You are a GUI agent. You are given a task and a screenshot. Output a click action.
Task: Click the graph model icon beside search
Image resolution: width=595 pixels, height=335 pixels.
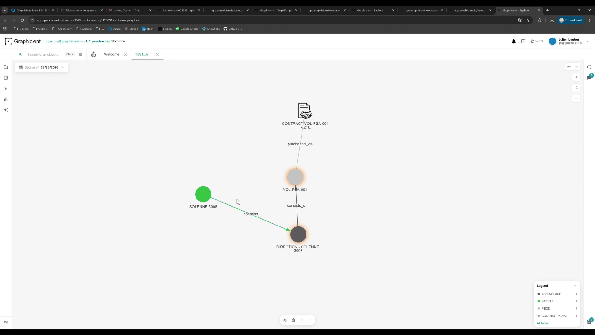(94, 54)
